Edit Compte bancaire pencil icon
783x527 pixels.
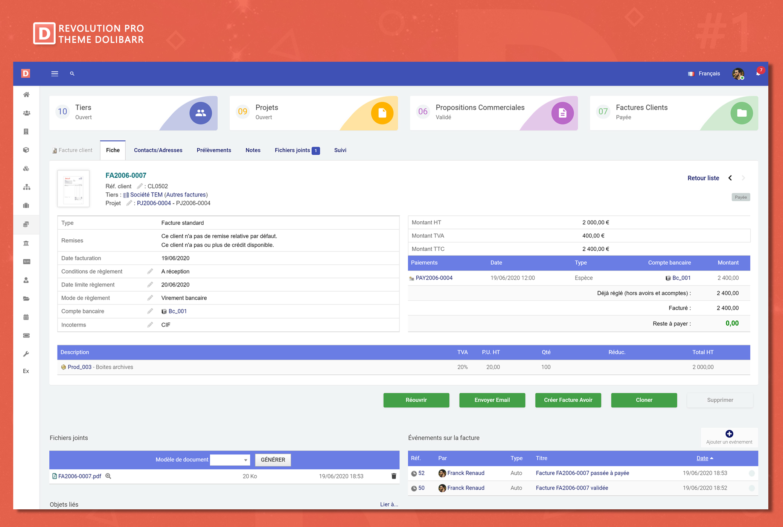pyautogui.click(x=150, y=311)
